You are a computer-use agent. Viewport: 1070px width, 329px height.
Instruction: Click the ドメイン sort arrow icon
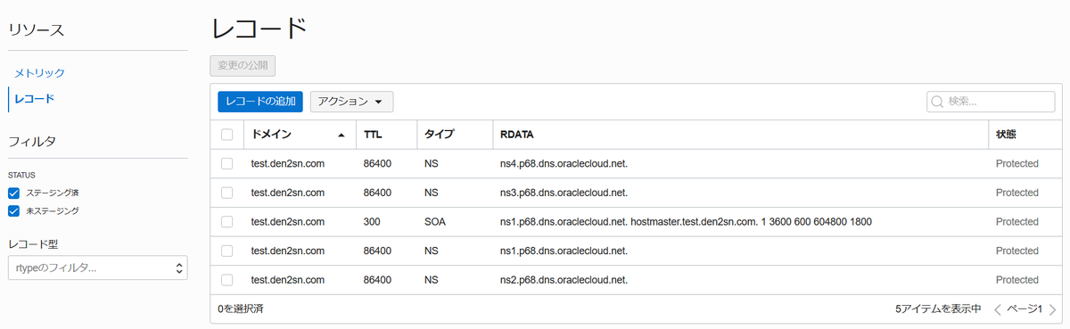pos(342,135)
